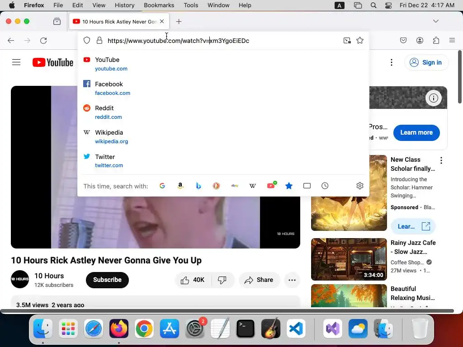Click the Rick Astley video player

[x=156, y=167]
